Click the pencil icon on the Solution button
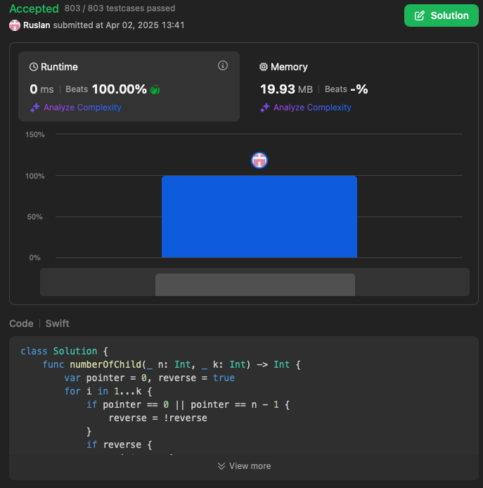The height and width of the screenshot is (488, 483). [420, 15]
